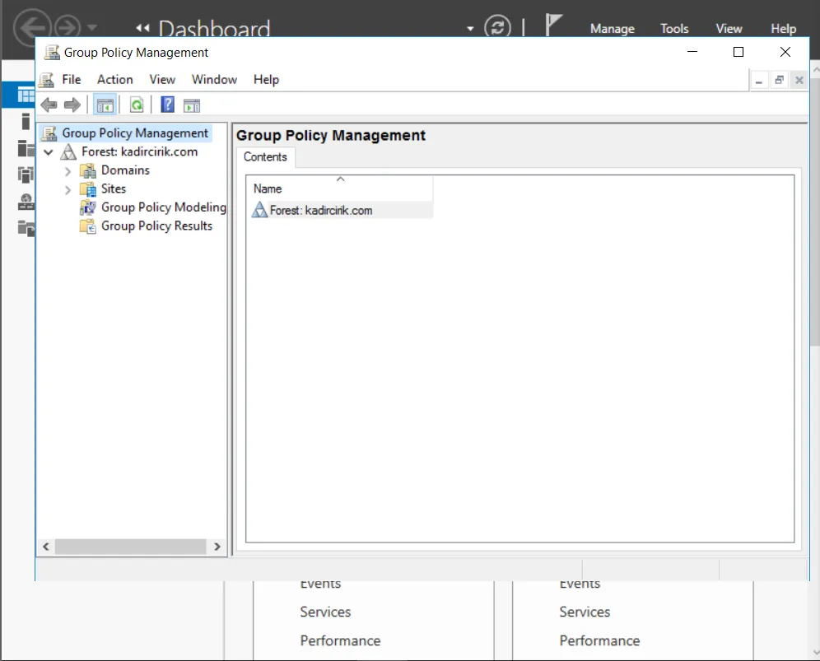Select Group Policy Modeling tree item

click(x=163, y=207)
